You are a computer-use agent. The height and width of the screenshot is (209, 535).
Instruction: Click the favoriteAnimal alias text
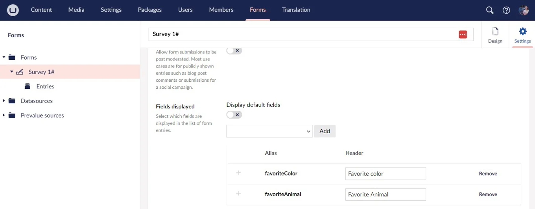click(x=283, y=194)
